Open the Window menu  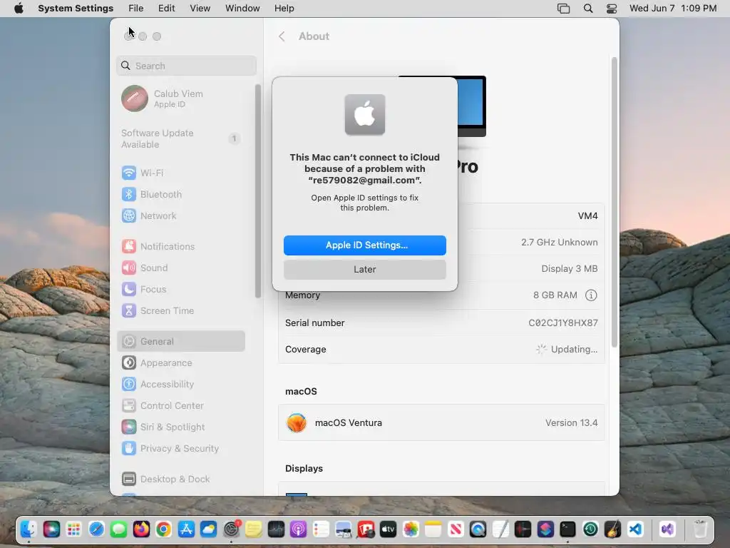(x=242, y=9)
